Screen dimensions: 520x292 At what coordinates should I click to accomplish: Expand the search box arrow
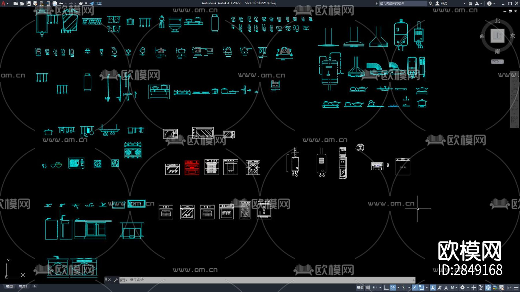377,3
